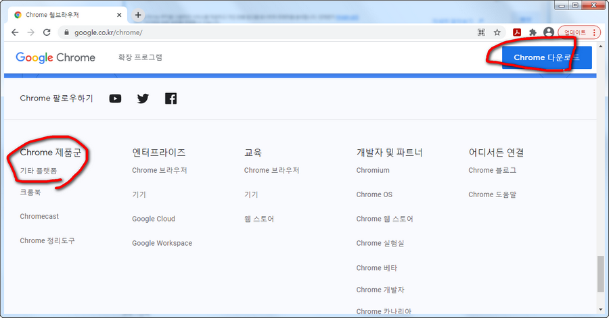This screenshot has width=609, height=318.
Task: Click the scrollbar down arrow
Action: point(601,309)
